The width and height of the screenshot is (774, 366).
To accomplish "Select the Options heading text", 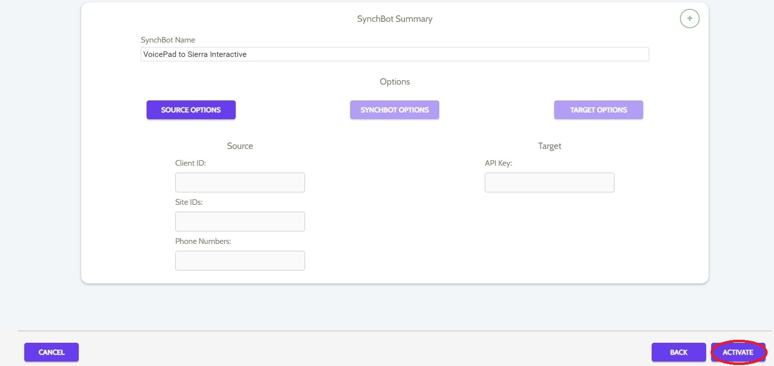I will coord(395,82).
